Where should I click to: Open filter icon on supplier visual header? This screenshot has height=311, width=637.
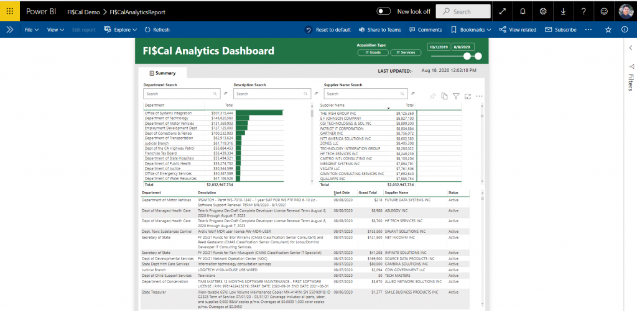[x=456, y=96]
